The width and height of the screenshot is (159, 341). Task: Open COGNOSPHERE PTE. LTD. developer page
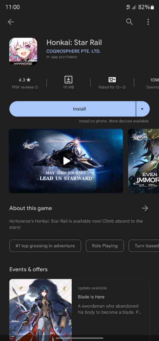pos(74,51)
